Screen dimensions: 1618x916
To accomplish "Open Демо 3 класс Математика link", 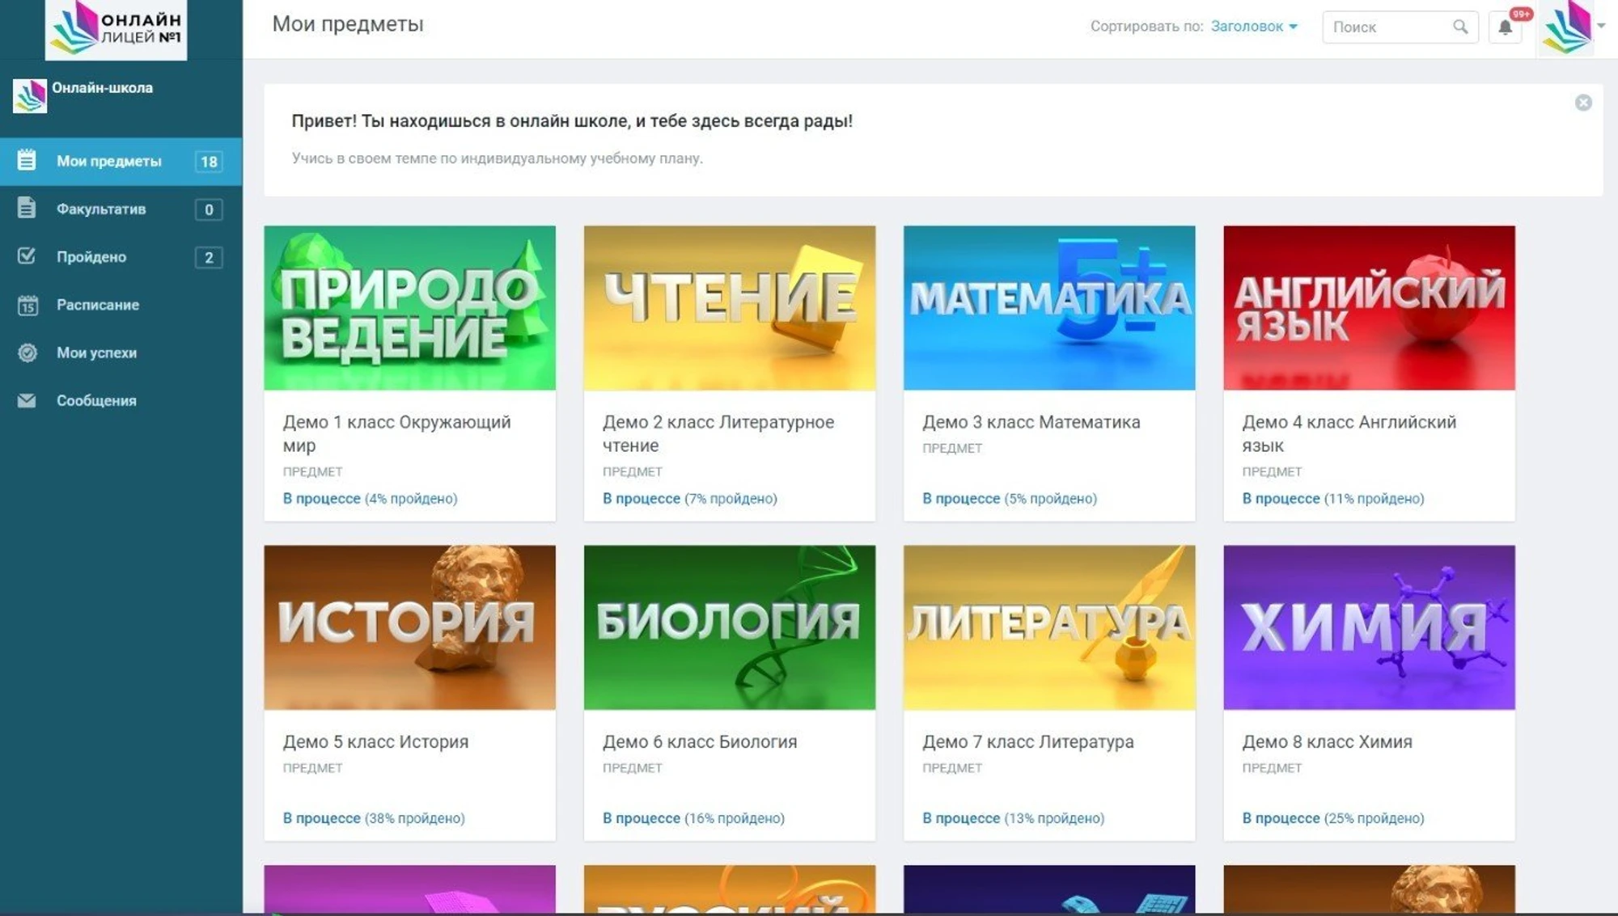I will coord(1031,422).
